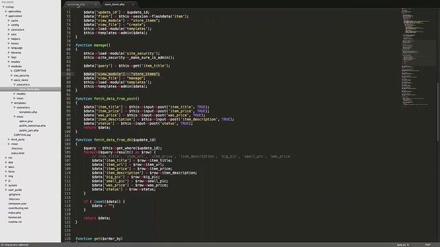Open index.php in the sidebar
The image size is (440, 247).
click(14, 213)
